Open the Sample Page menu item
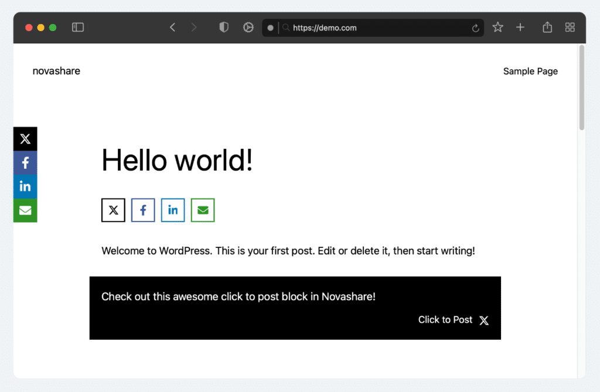The image size is (600, 392). click(530, 71)
